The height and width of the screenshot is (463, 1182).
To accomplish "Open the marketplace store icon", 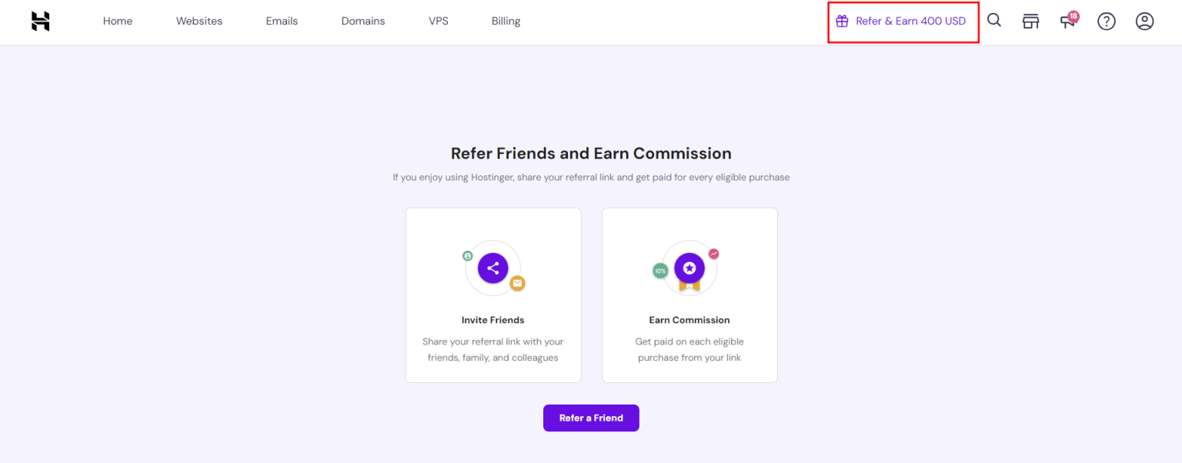I will pos(1030,22).
